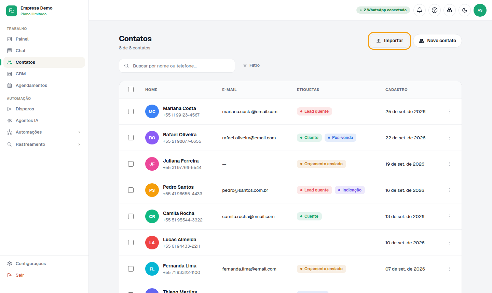Open row actions menu for Juliana Ferreira
The image size is (492, 293).
(450, 164)
